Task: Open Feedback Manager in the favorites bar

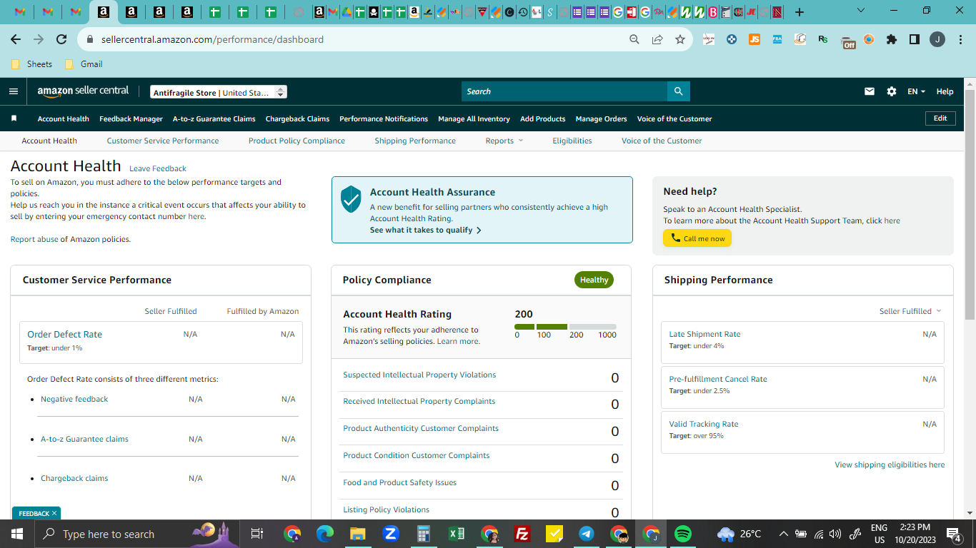Action: pyautogui.click(x=131, y=119)
